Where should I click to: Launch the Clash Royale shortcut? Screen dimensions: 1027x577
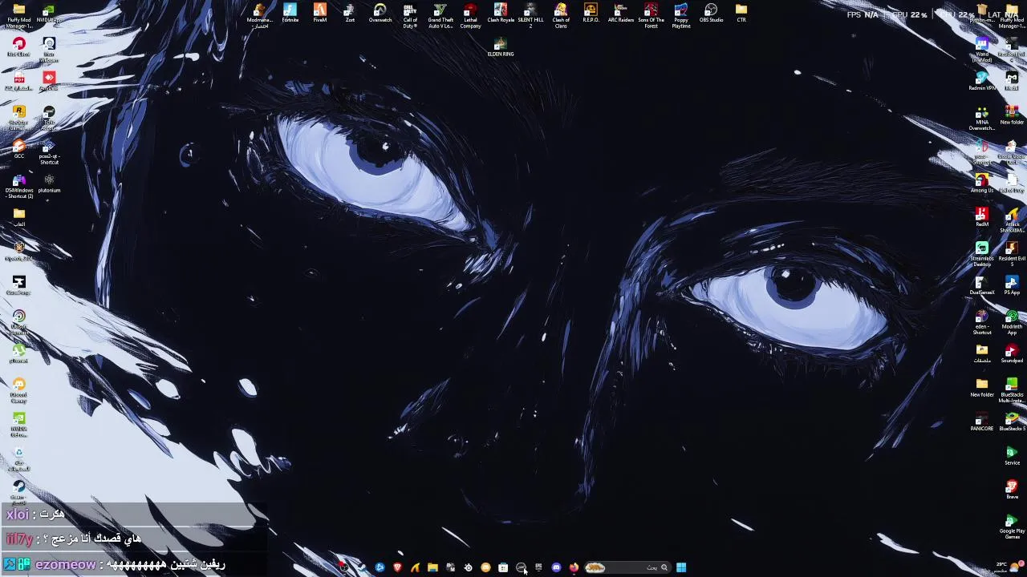coord(501,14)
